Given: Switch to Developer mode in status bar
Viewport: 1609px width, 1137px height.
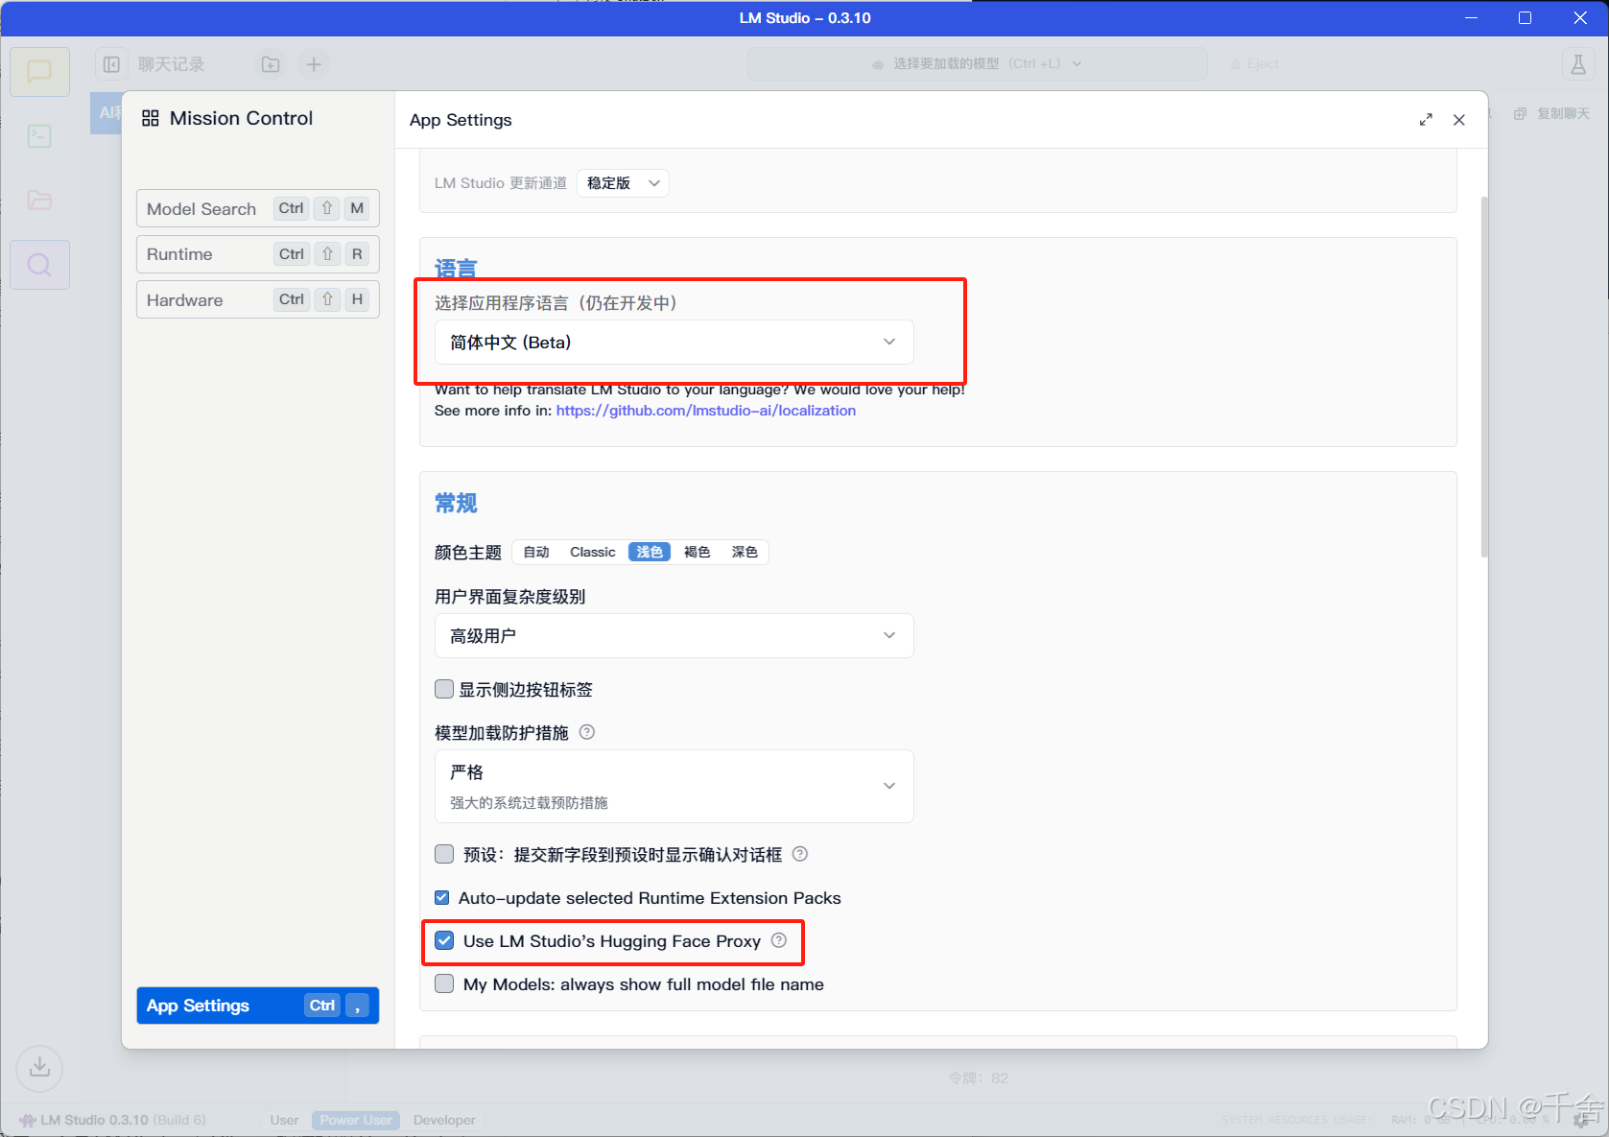Looking at the screenshot, I should pyautogui.click(x=444, y=1120).
